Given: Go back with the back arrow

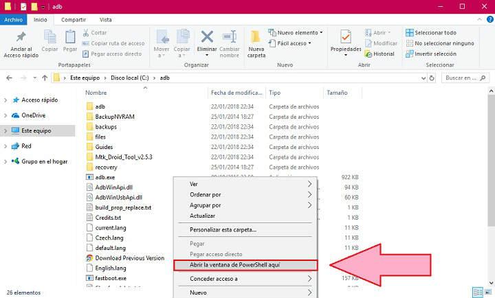Looking at the screenshot, I should [9, 78].
